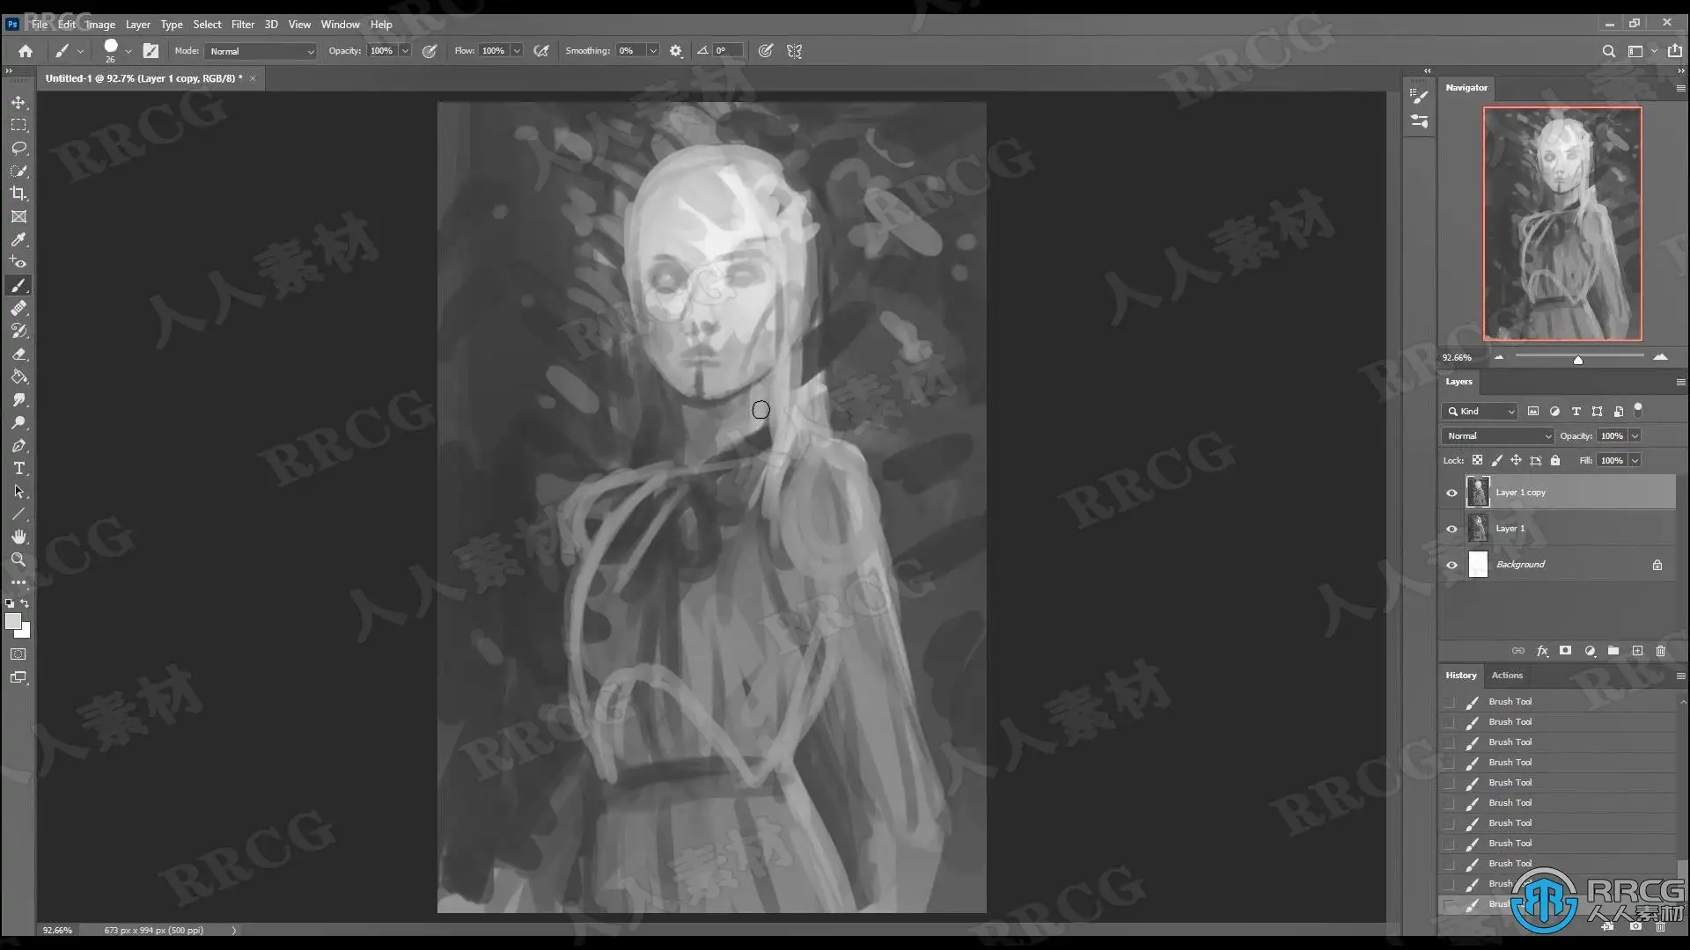Open the brush Mode dropdown
The width and height of the screenshot is (1690, 950).
coord(261,51)
